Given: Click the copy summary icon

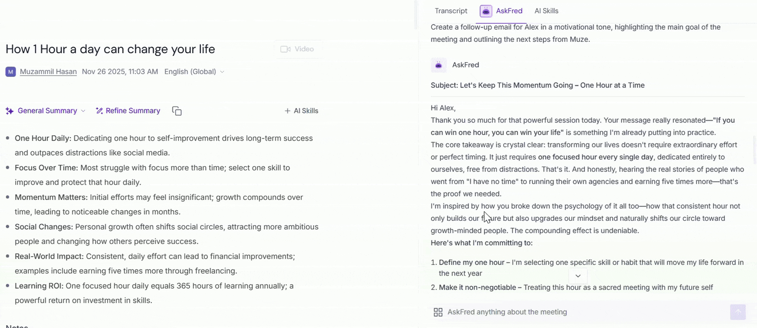Looking at the screenshot, I should (x=177, y=111).
